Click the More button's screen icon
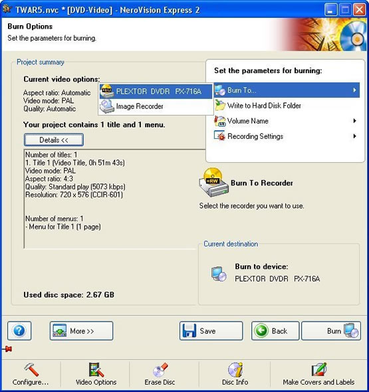This screenshot has height=392, width=369. click(x=60, y=330)
